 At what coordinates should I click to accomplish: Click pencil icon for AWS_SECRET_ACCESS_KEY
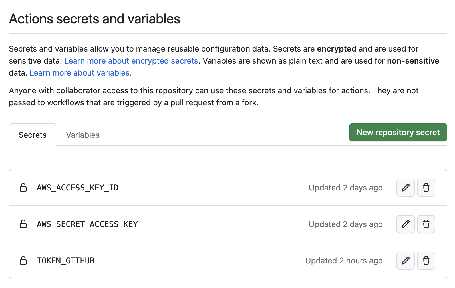(405, 224)
